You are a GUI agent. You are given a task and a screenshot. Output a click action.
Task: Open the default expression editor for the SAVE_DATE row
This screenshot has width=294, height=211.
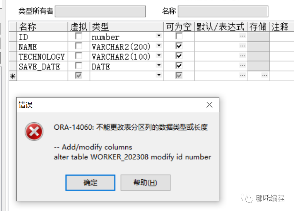tap(243, 65)
